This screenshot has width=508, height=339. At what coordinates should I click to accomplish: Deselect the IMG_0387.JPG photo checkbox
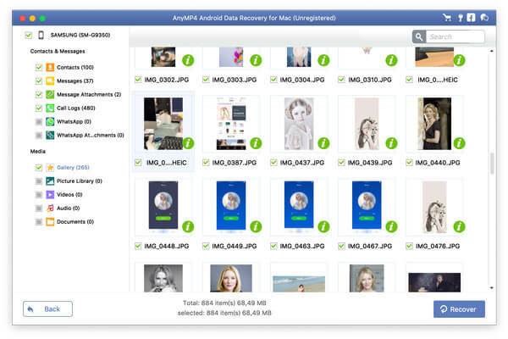(x=206, y=163)
